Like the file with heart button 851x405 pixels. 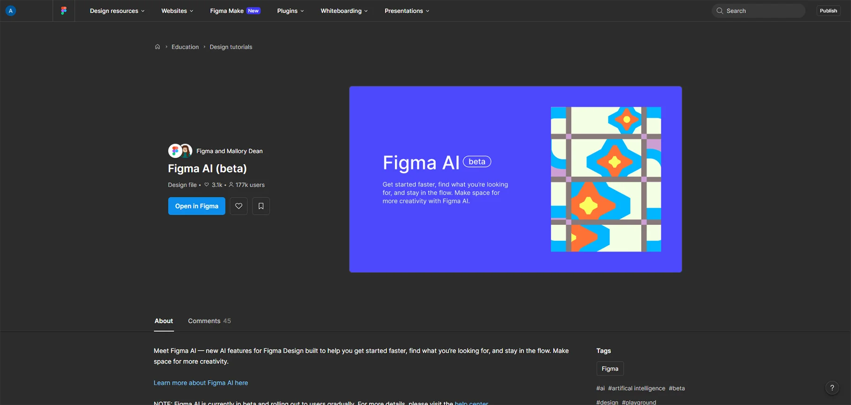coord(238,206)
